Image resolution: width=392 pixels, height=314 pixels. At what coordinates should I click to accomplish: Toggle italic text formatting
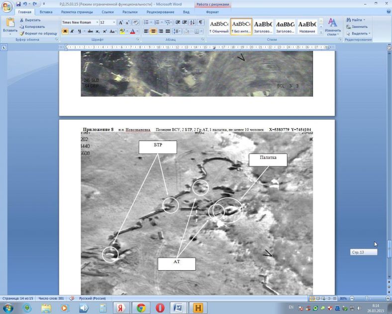pyautogui.click(x=72, y=31)
